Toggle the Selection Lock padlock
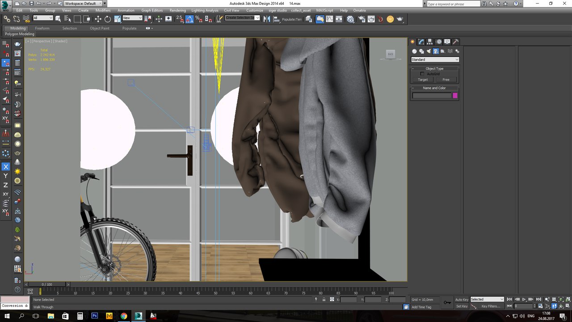Viewport: 572px width, 322px height. coord(324,300)
